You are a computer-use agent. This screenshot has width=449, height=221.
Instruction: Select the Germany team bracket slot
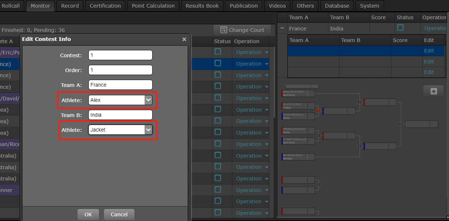[298, 157]
